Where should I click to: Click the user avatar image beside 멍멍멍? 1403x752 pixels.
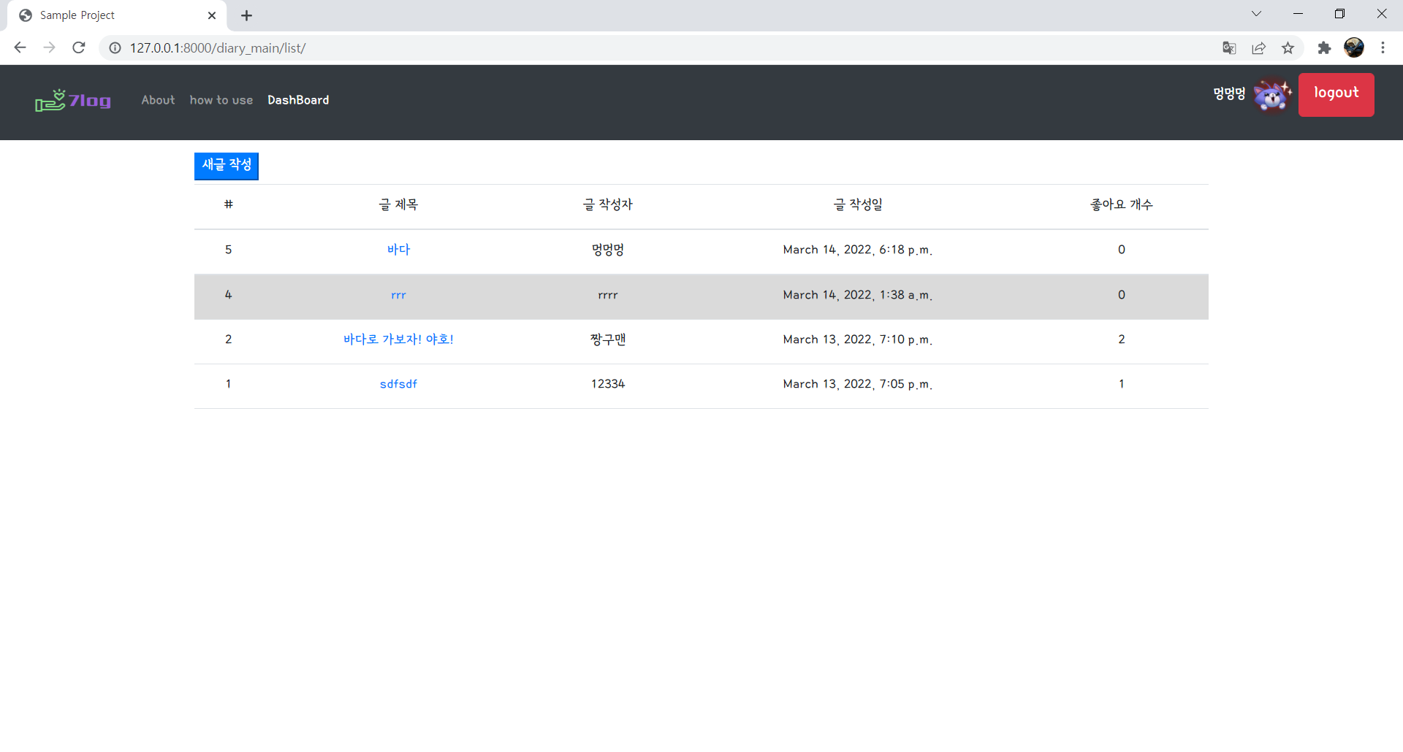click(1272, 95)
